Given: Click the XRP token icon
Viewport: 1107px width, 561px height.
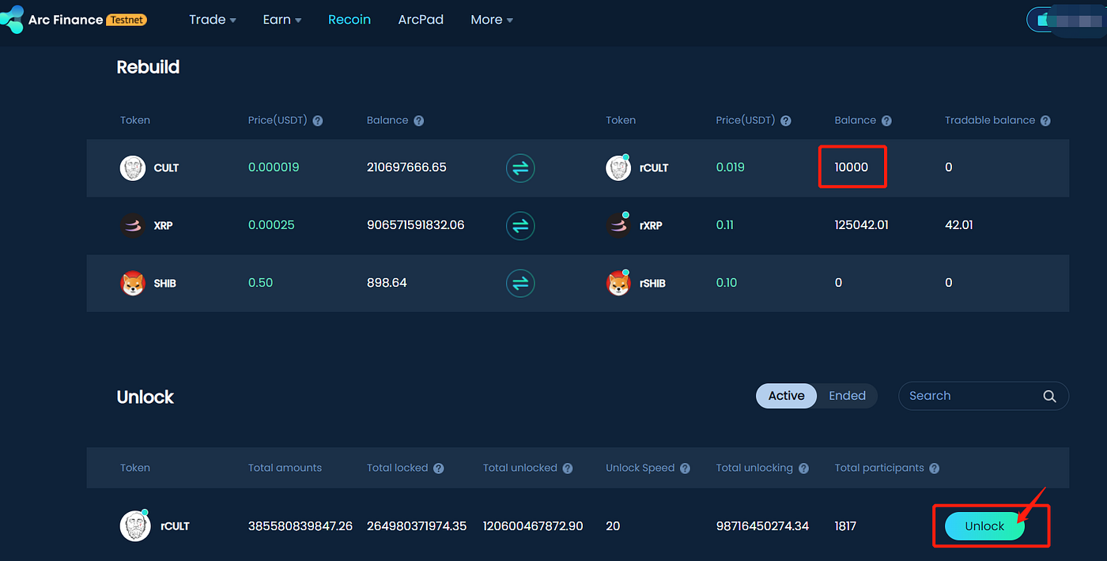Looking at the screenshot, I should pos(133,225).
